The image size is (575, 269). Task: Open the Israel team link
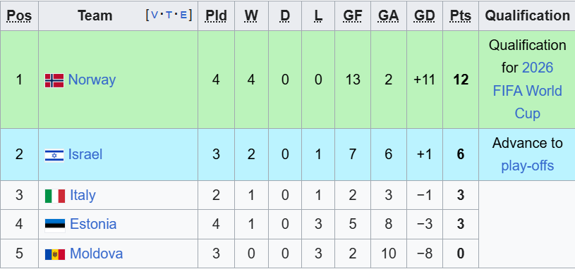85,154
